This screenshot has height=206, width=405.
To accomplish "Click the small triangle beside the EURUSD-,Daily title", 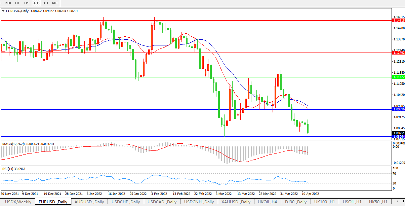I will (x=3, y=11).
